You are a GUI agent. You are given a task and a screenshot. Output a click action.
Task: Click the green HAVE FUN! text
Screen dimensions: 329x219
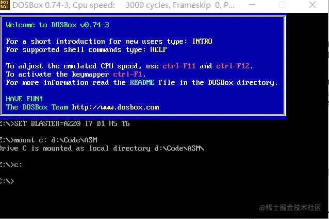[x=24, y=99]
